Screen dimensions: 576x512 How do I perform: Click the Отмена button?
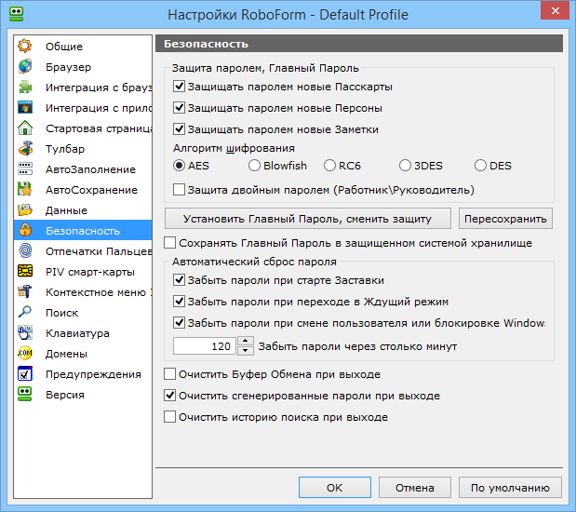pos(415,488)
